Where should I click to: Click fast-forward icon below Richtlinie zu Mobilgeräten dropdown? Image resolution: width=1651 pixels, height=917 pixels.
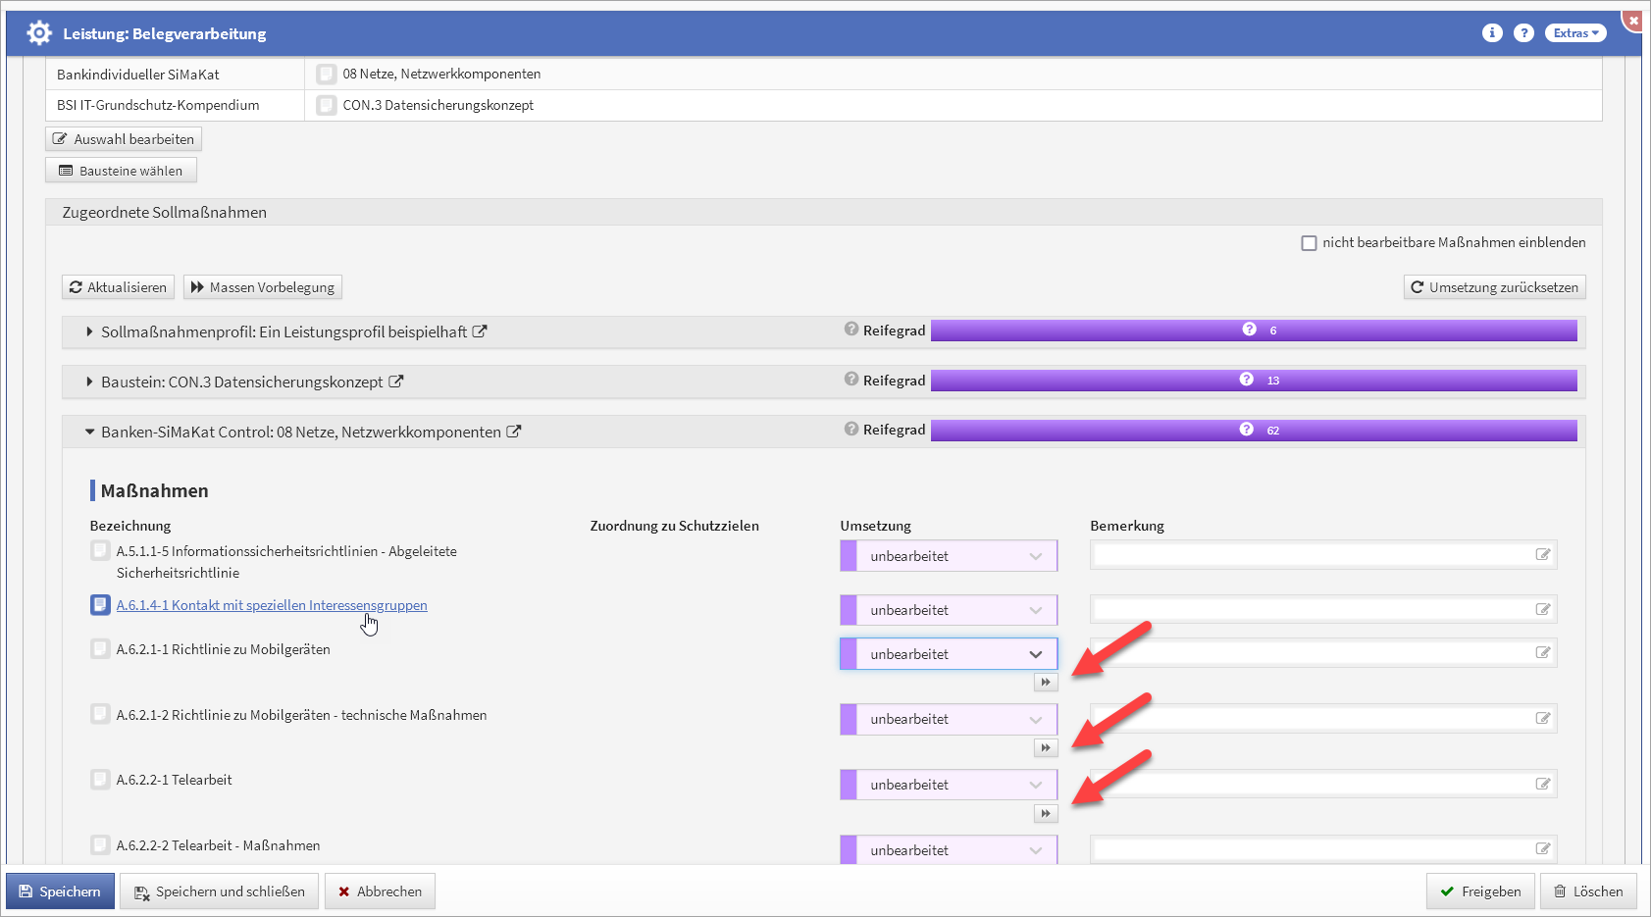coord(1046,683)
